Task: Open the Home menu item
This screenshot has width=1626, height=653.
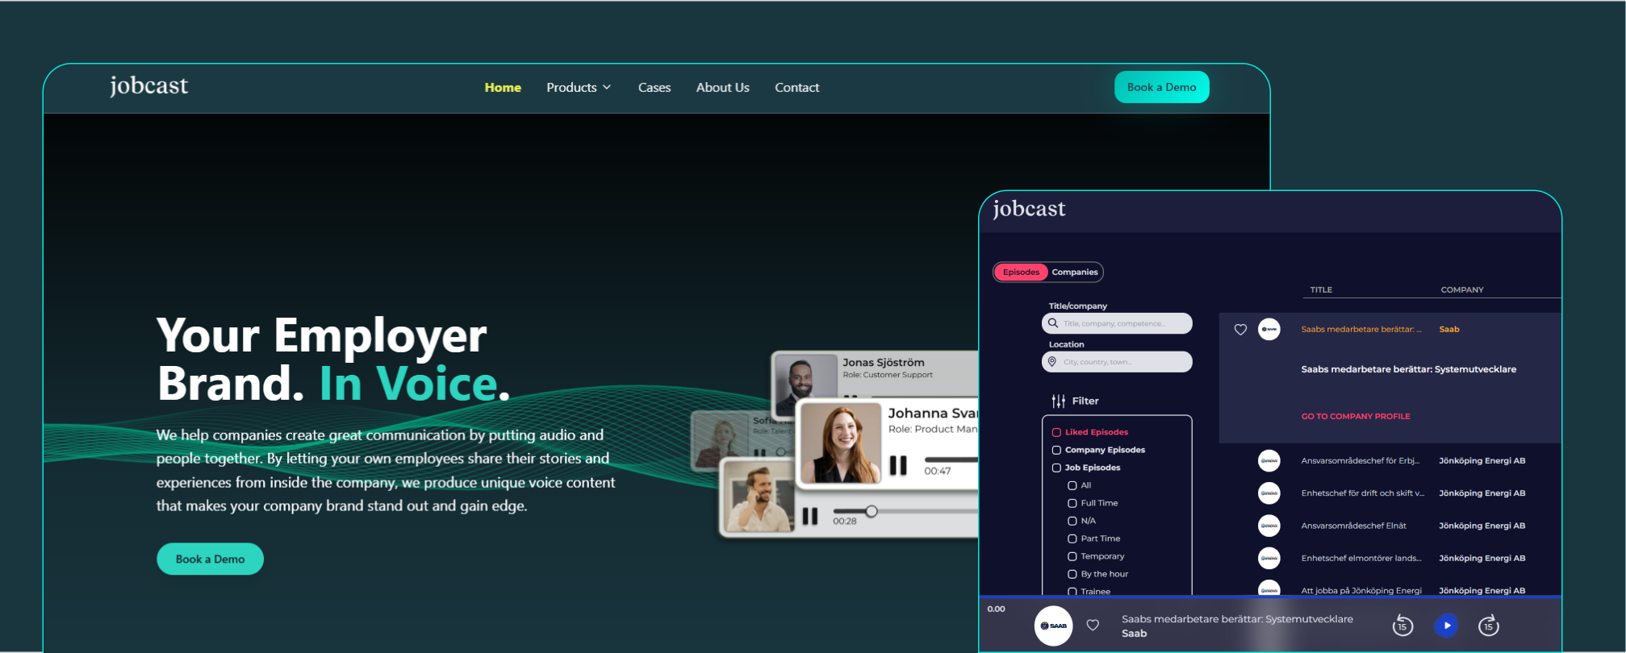Action: pos(503,87)
